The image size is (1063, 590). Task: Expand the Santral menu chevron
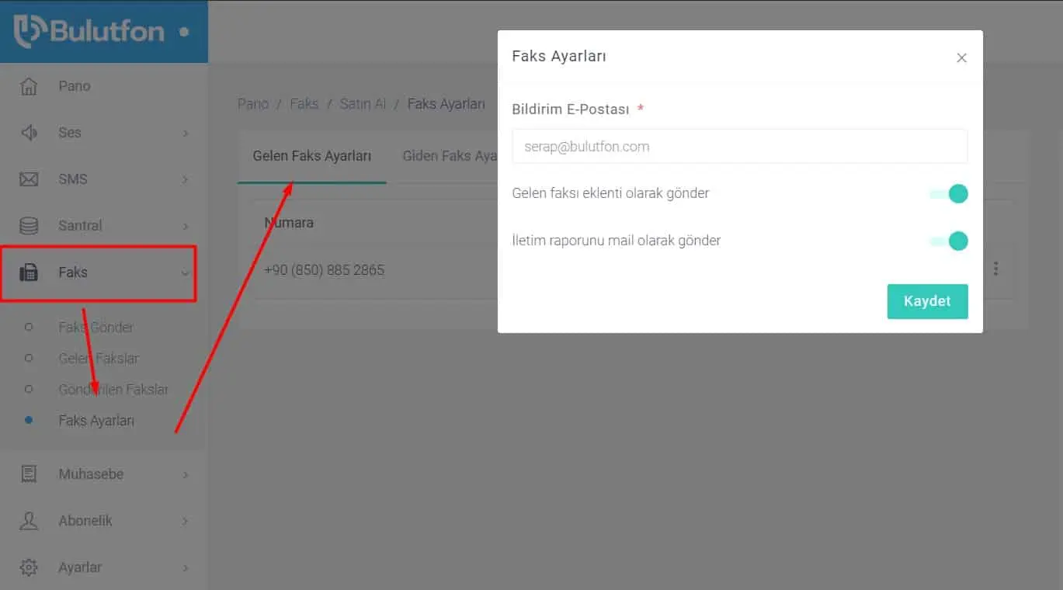(186, 227)
